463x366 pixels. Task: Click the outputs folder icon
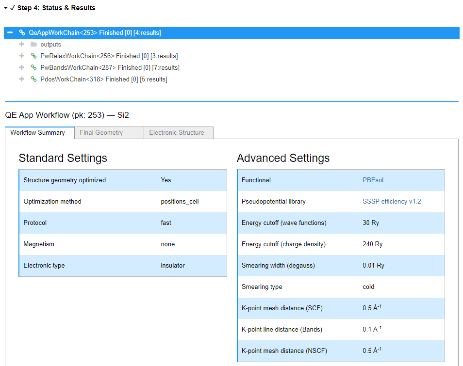click(x=33, y=44)
